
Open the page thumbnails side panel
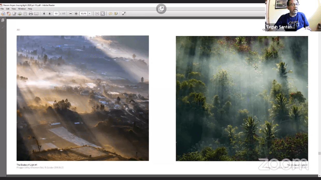point(3,20)
